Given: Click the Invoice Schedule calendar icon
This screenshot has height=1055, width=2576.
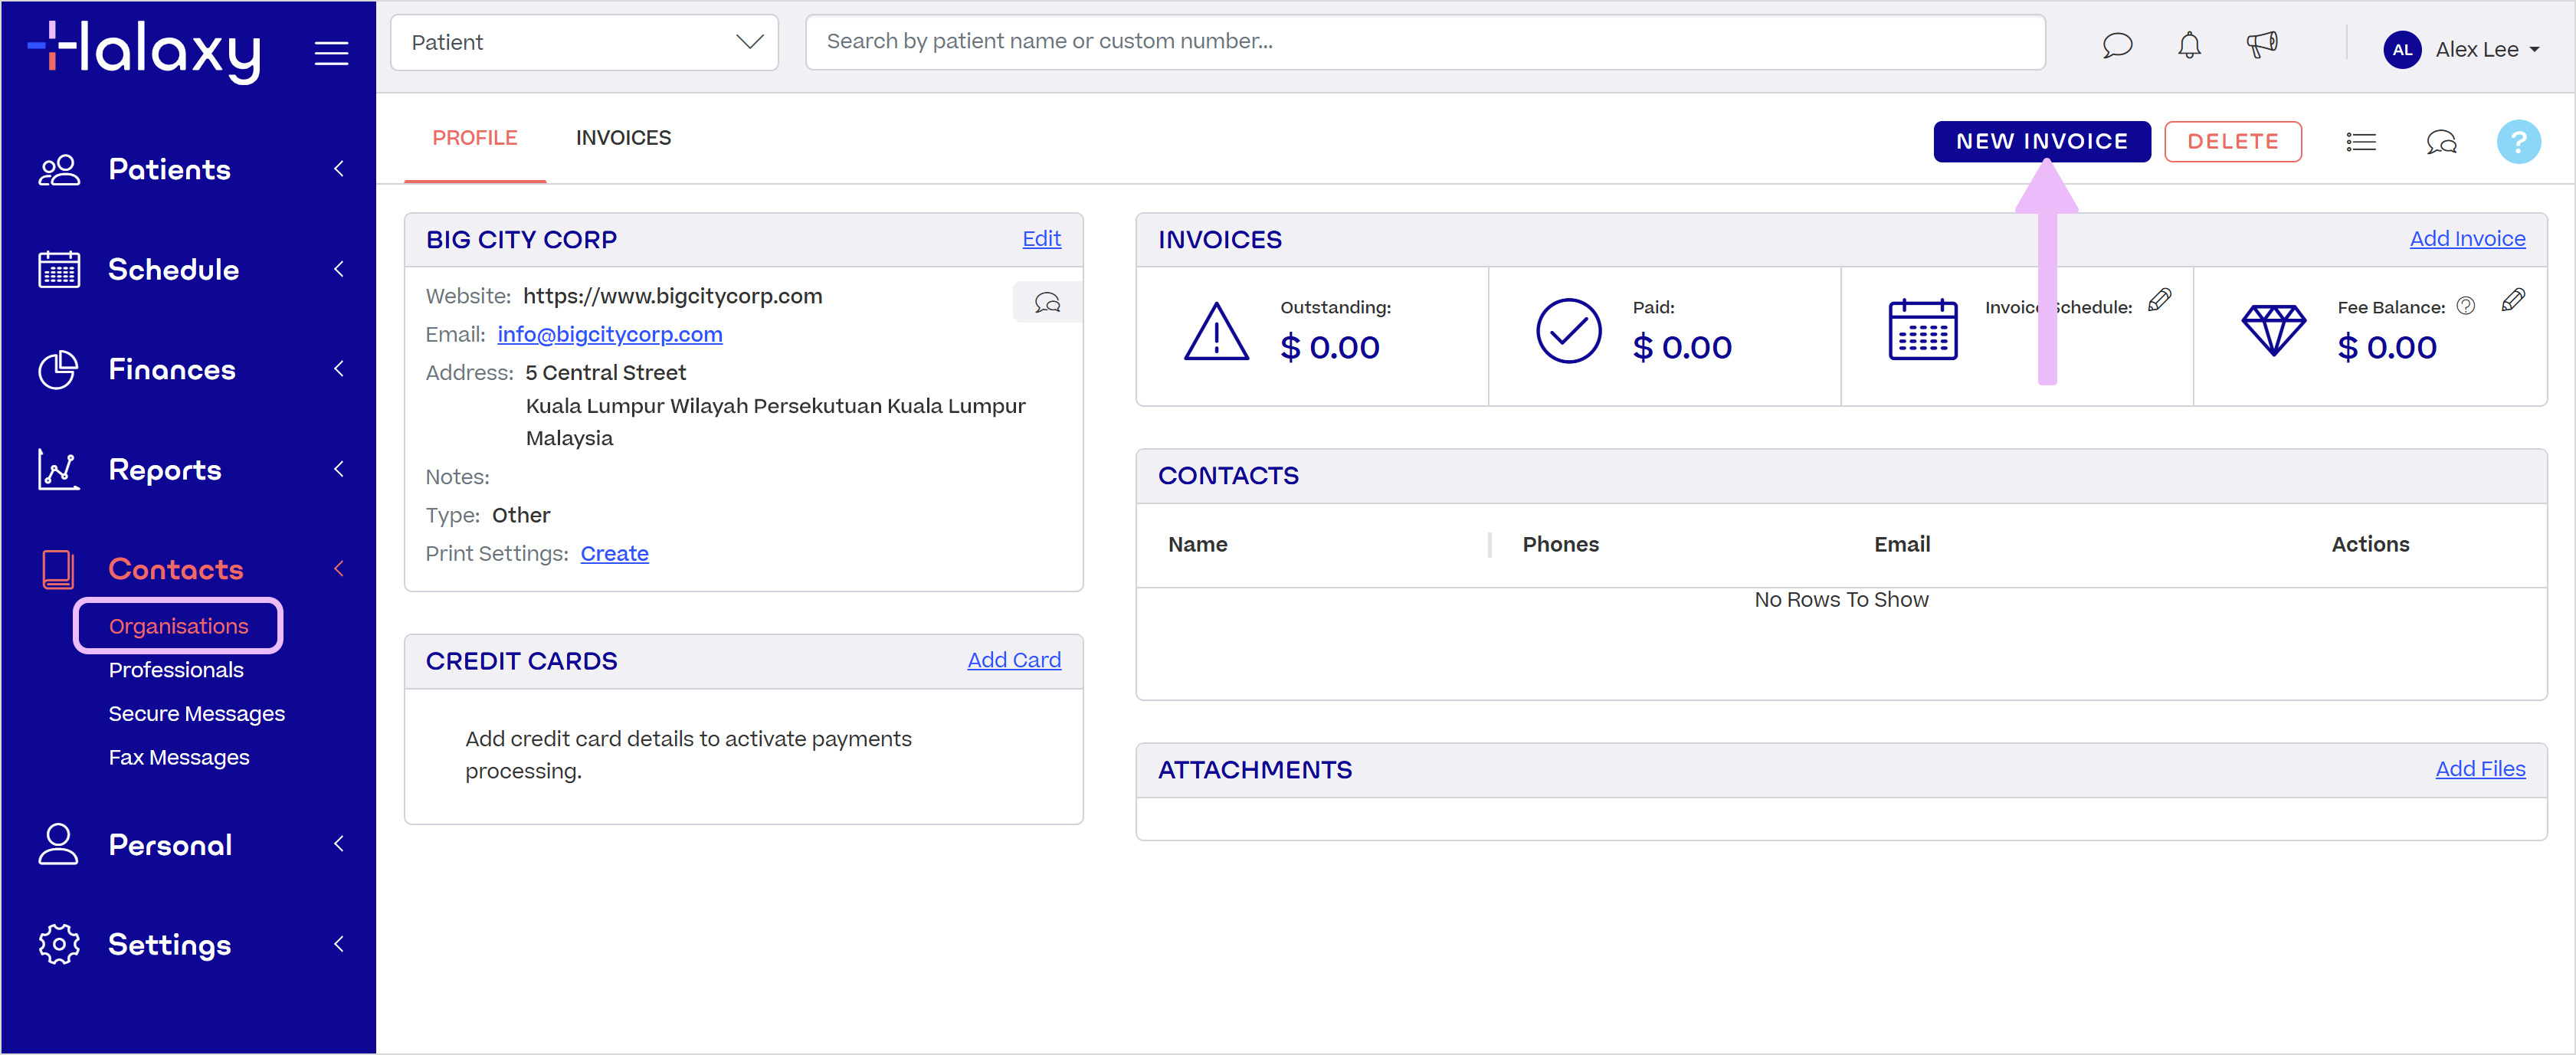Looking at the screenshot, I should (1922, 330).
